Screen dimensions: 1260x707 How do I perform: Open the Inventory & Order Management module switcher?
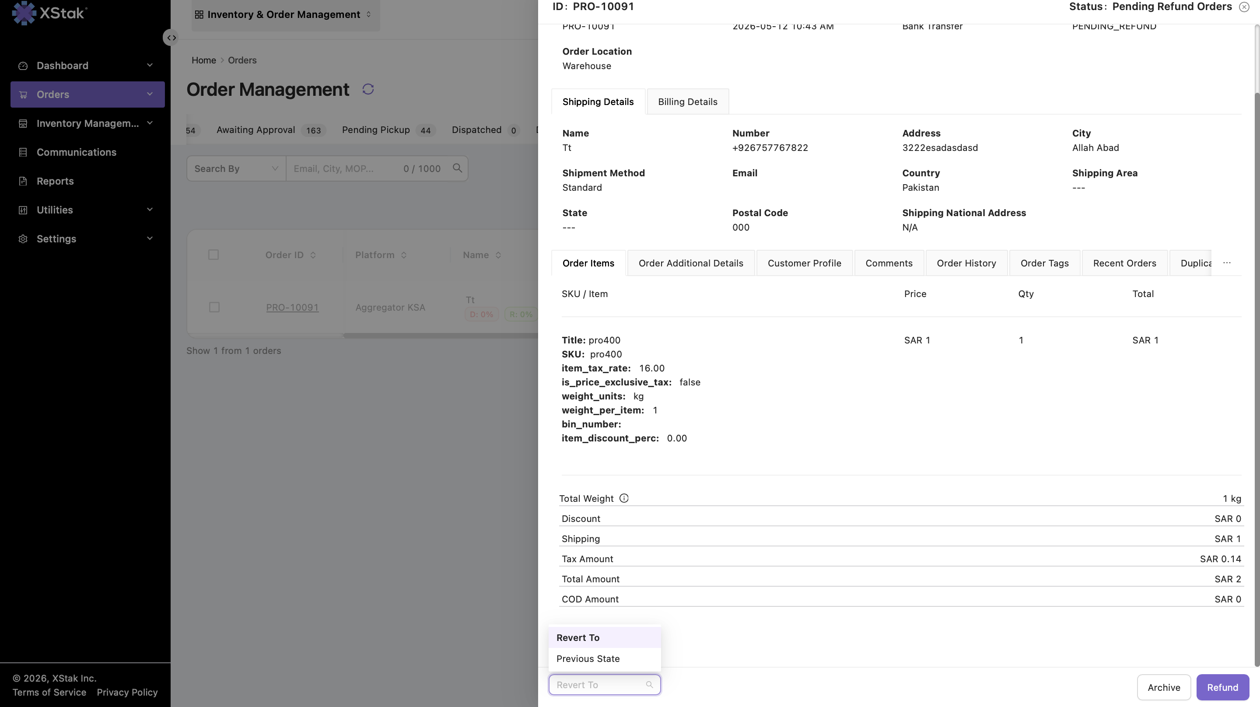click(286, 15)
